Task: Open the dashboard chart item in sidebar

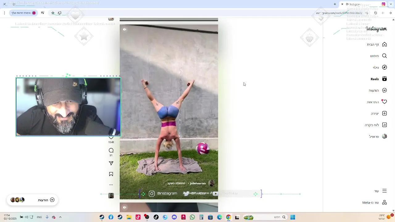Action: 376,125
